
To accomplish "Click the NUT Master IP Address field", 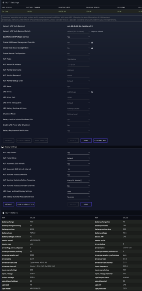I will coord(78,64).
